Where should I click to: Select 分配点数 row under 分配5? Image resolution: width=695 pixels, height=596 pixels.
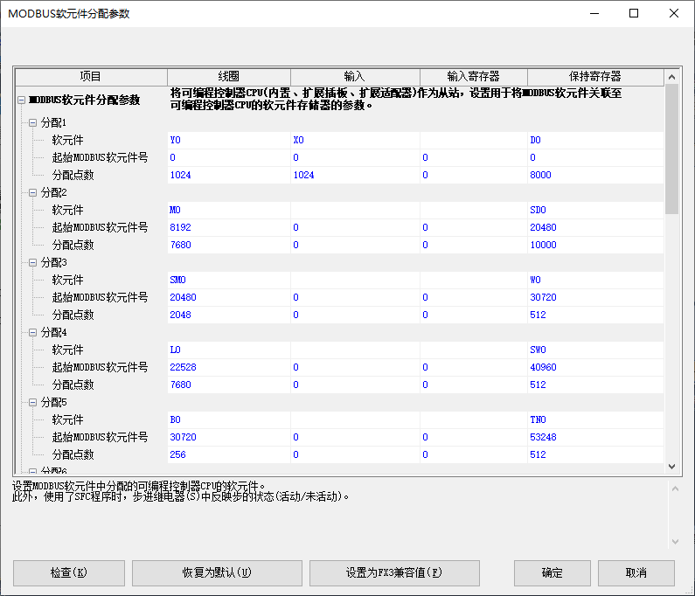click(73, 454)
